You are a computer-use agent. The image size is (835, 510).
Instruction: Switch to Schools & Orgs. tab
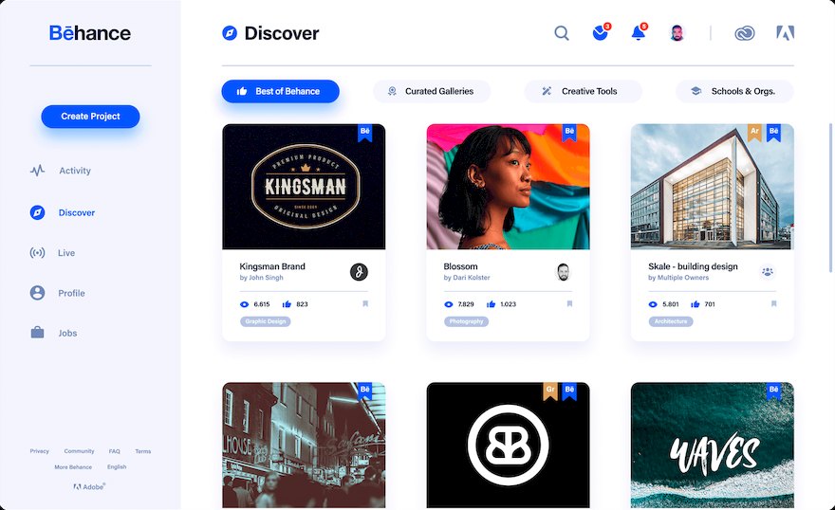(734, 91)
